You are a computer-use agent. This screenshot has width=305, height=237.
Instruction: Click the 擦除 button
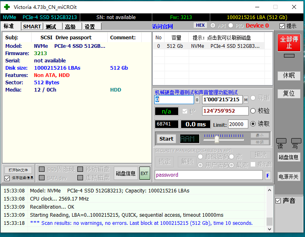click(x=260, y=155)
